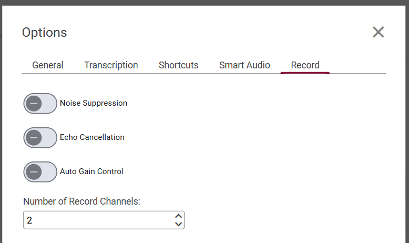The height and width of the screenshot is (243, 409).
Task: Click the Record tab
Action: pos(305,65)
